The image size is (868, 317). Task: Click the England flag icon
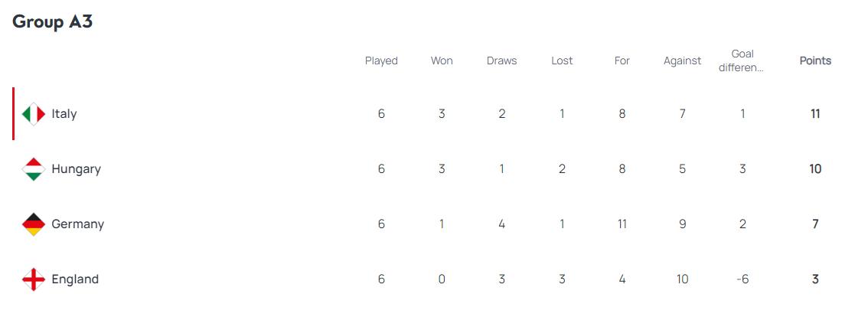(x=34, y=279)
